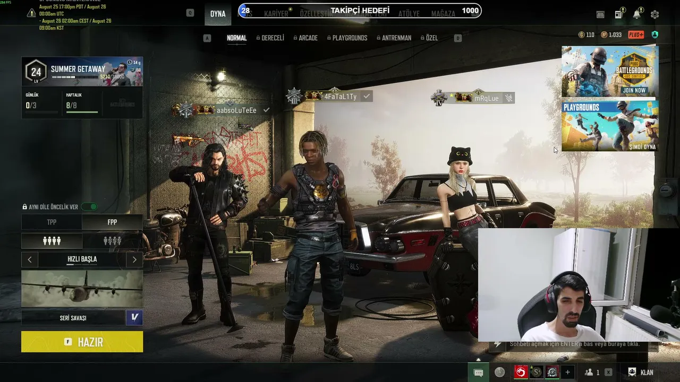Viewport: 680px width, 382px height.
Task: Click the SERİ SAVAŞI button
Action: pyautogui.click(x=73, y=318)
